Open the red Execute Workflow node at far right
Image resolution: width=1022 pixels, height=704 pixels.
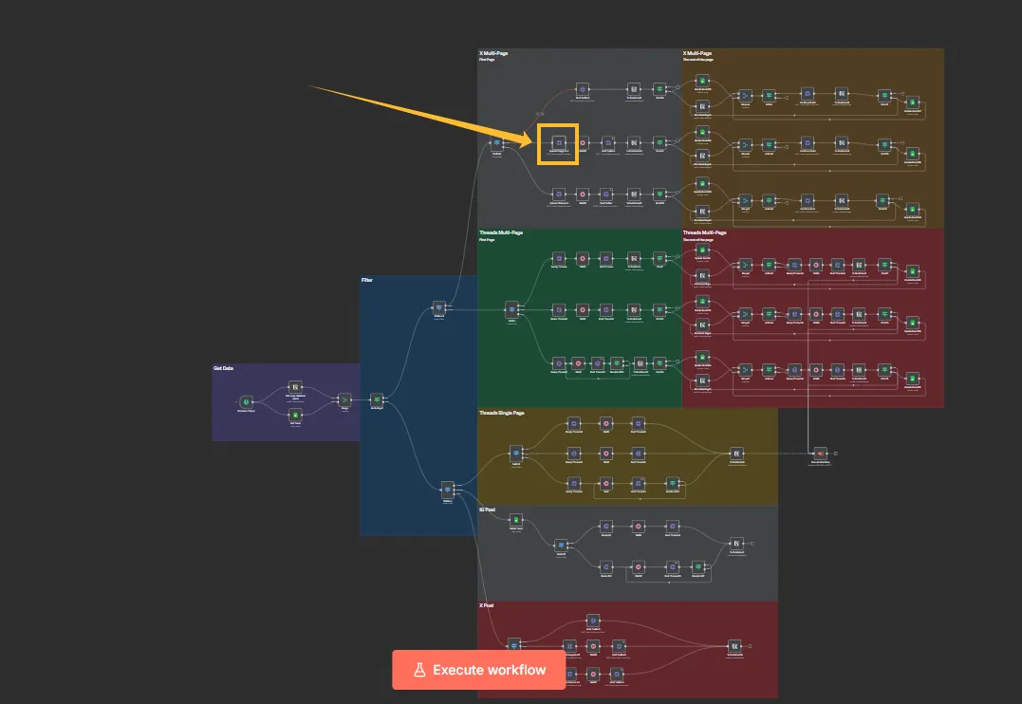pos(820,454)
